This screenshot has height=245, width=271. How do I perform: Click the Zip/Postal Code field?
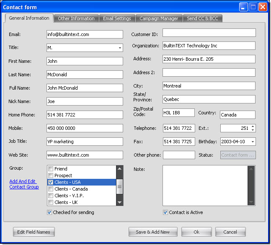point(178,113)
